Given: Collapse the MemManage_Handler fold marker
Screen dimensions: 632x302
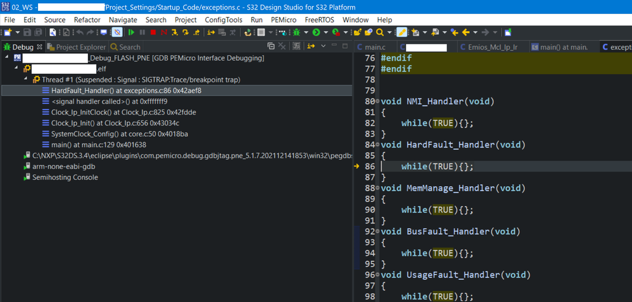Looking at the screenshot, I should tap(377, 188).
